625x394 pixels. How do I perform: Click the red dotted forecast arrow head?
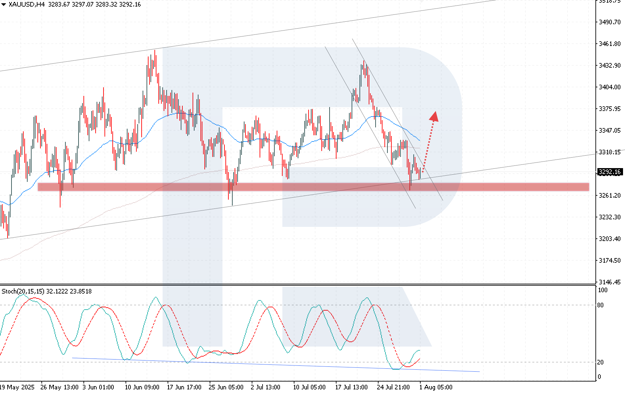(434, 116)
